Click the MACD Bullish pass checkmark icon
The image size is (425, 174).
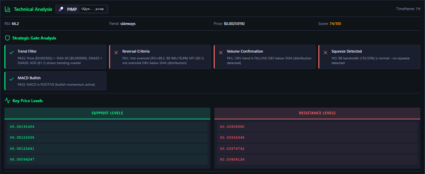tap(11, 79)
